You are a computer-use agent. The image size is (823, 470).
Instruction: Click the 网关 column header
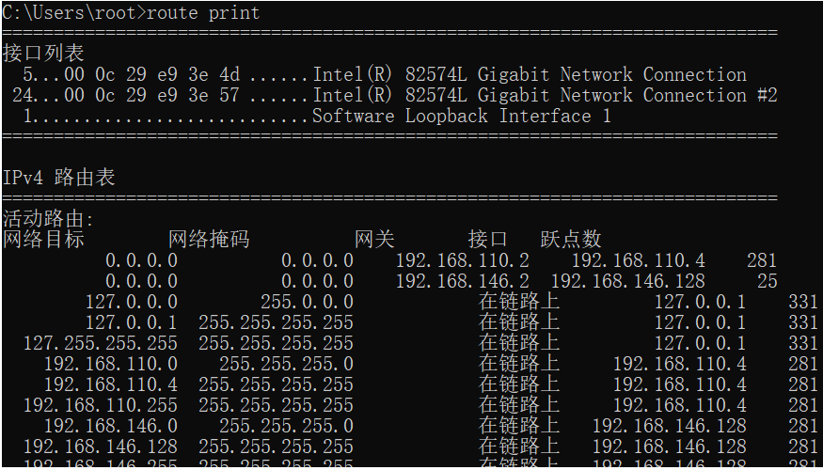tap(374, 239)
